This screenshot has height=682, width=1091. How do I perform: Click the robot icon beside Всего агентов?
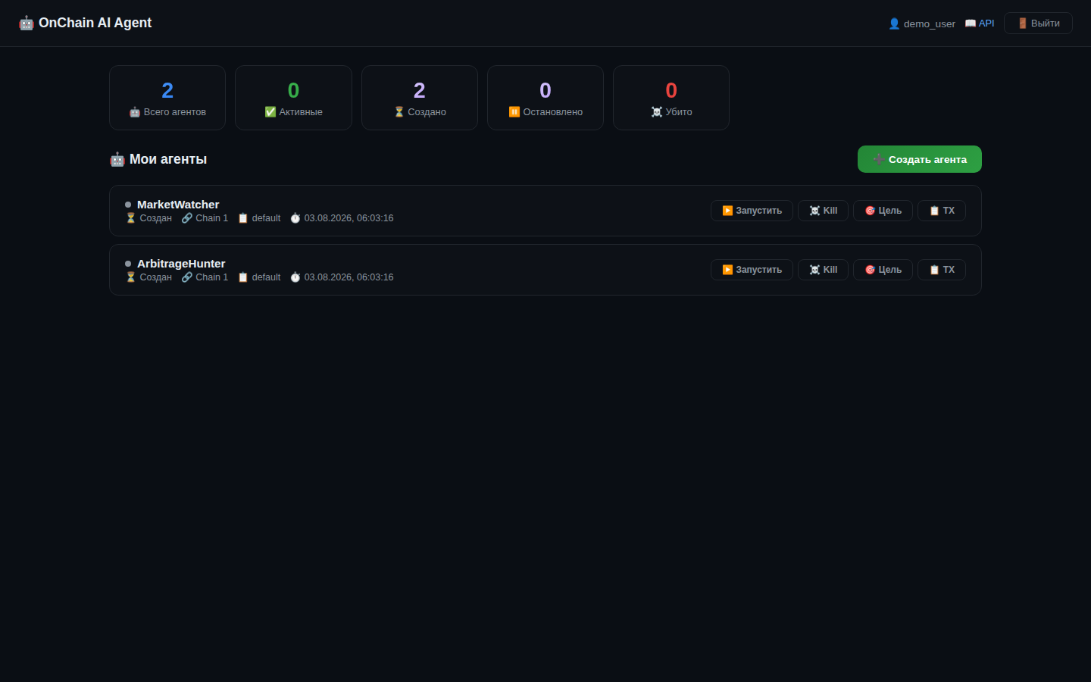(135, 112)
